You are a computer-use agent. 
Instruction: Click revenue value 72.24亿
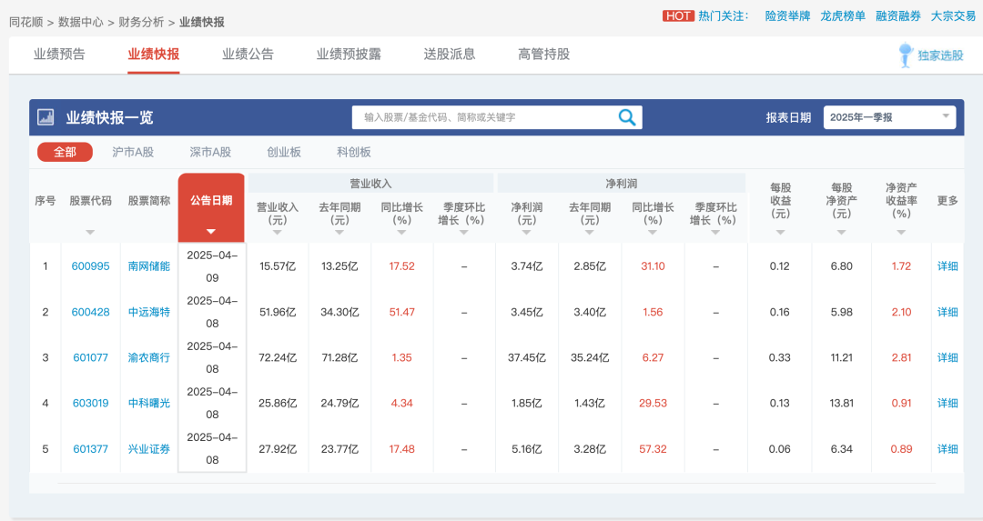point(277,357)
